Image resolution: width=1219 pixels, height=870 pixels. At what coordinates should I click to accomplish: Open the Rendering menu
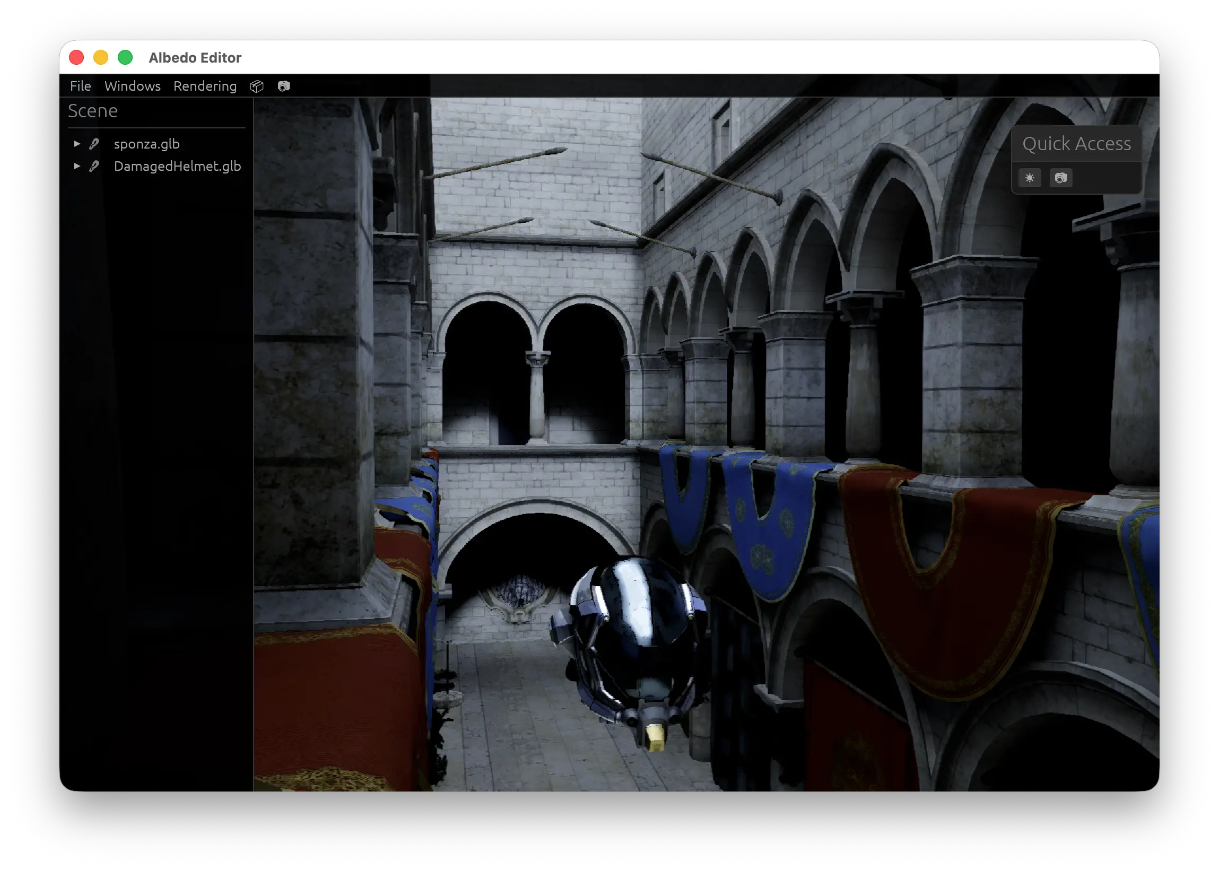pos(205,86)
